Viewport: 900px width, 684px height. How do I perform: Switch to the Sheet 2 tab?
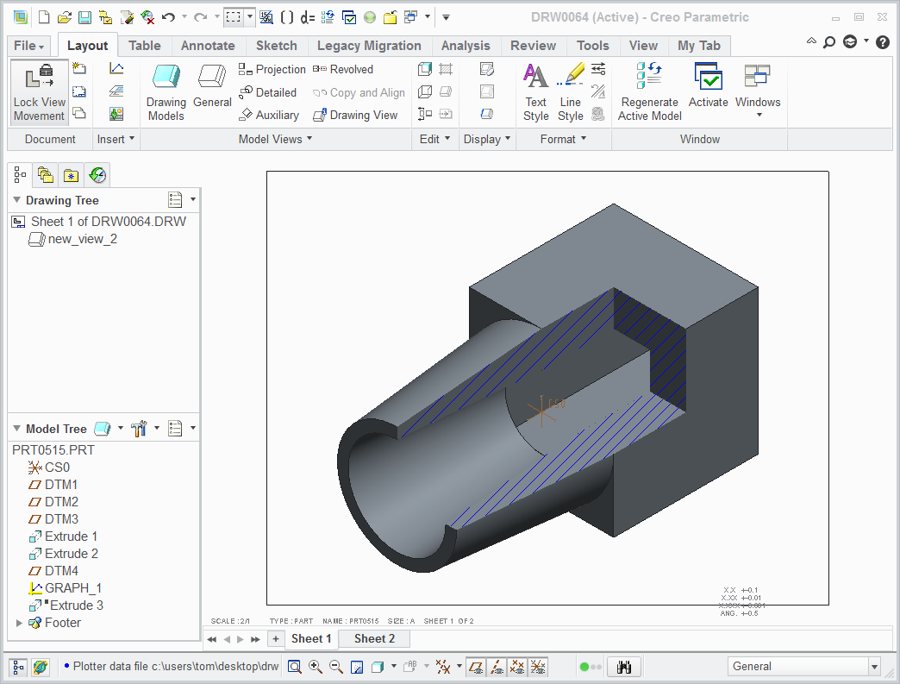(374, 638)
